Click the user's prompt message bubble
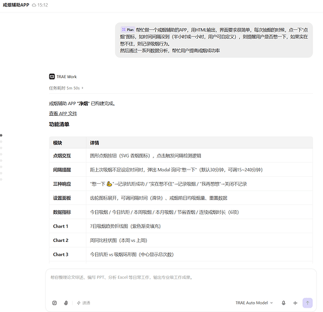Image resolution: width=323 pixels, height=312 pixels. tap(214, 40)
